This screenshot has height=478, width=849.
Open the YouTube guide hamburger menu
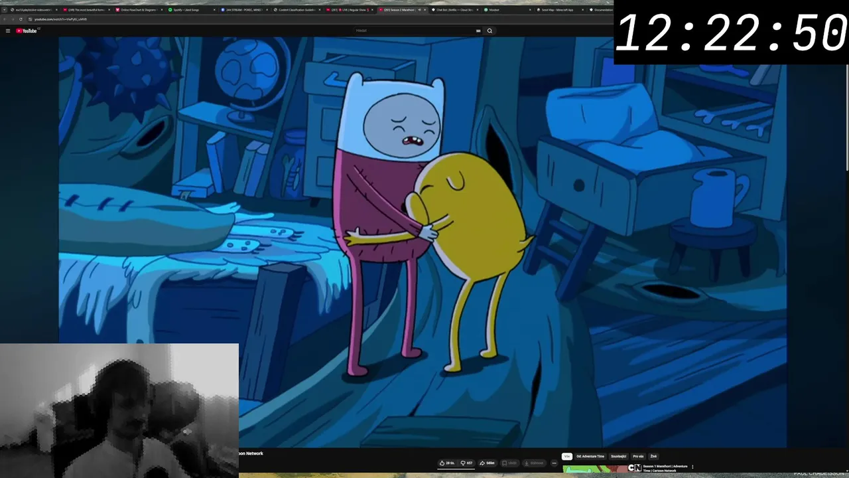coord(8,31)
